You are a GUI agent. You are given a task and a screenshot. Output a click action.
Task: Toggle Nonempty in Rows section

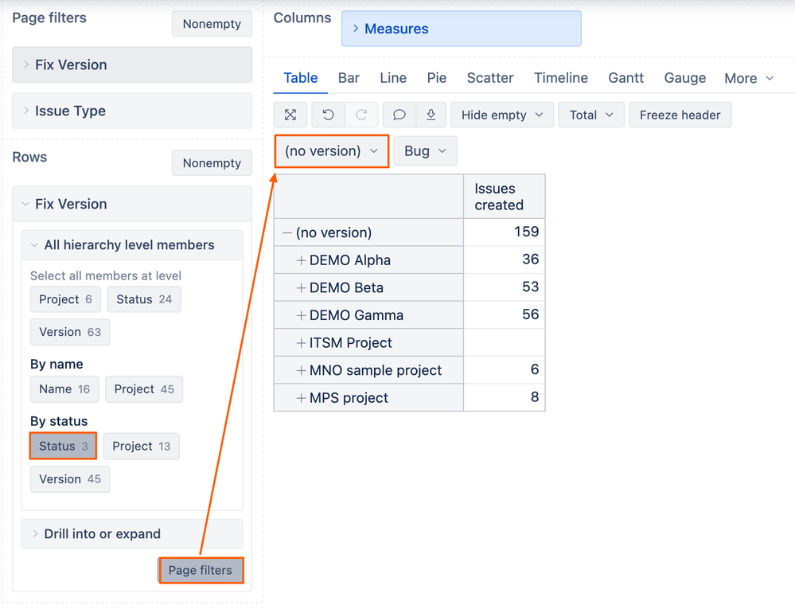pos(212,162)
